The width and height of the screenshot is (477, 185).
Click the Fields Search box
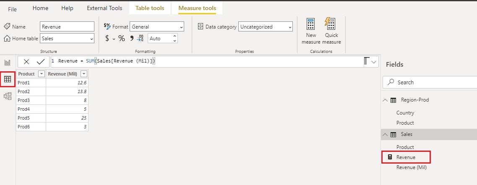pos(430,82)
